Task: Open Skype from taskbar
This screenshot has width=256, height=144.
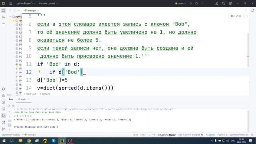Action: (x=54, y=140)
